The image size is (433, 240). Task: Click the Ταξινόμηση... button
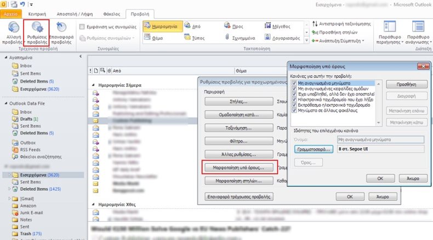point(239,128)
